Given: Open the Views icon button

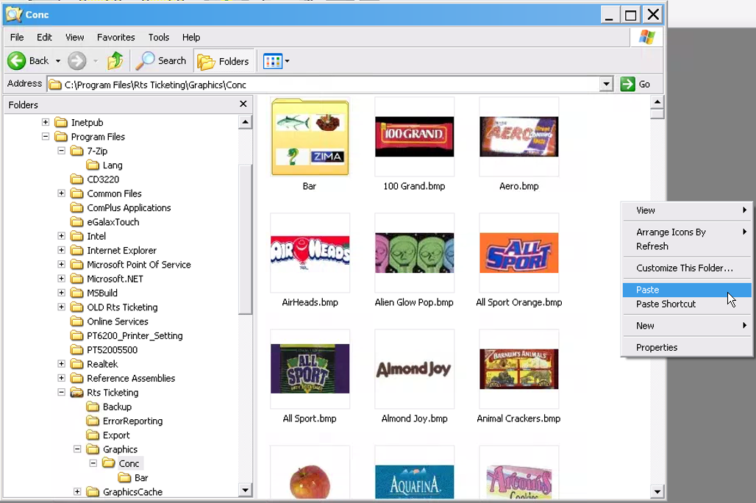Looking at the screenshot, I should (272, 61).
